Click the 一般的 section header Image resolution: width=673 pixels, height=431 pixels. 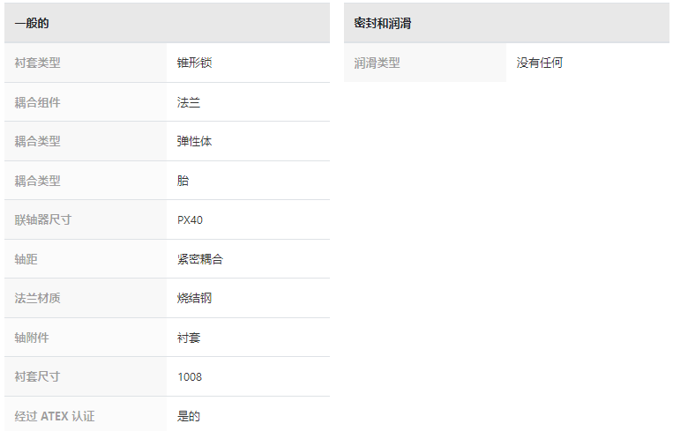tap(167, 23)
